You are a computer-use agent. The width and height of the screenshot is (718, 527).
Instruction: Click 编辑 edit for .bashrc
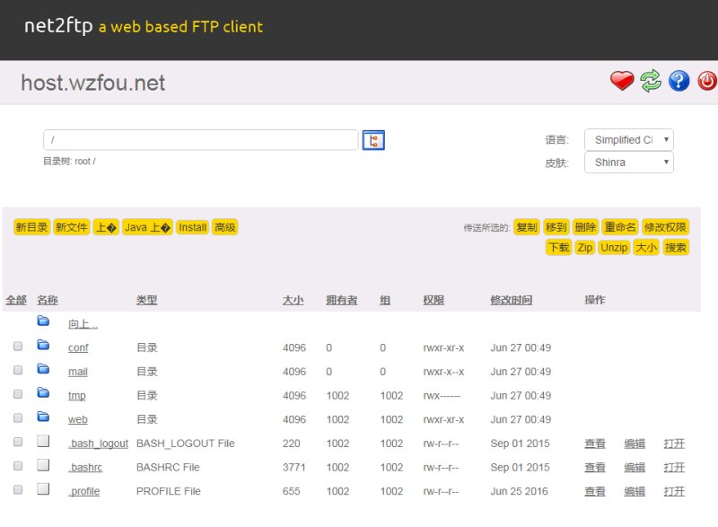635,468
